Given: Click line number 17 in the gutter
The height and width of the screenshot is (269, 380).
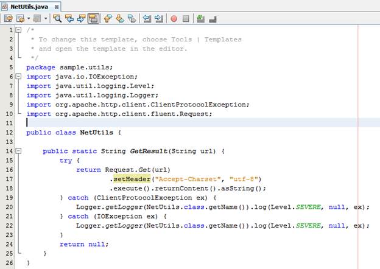Looking at the screenshot, I should (x=9, y=179).
